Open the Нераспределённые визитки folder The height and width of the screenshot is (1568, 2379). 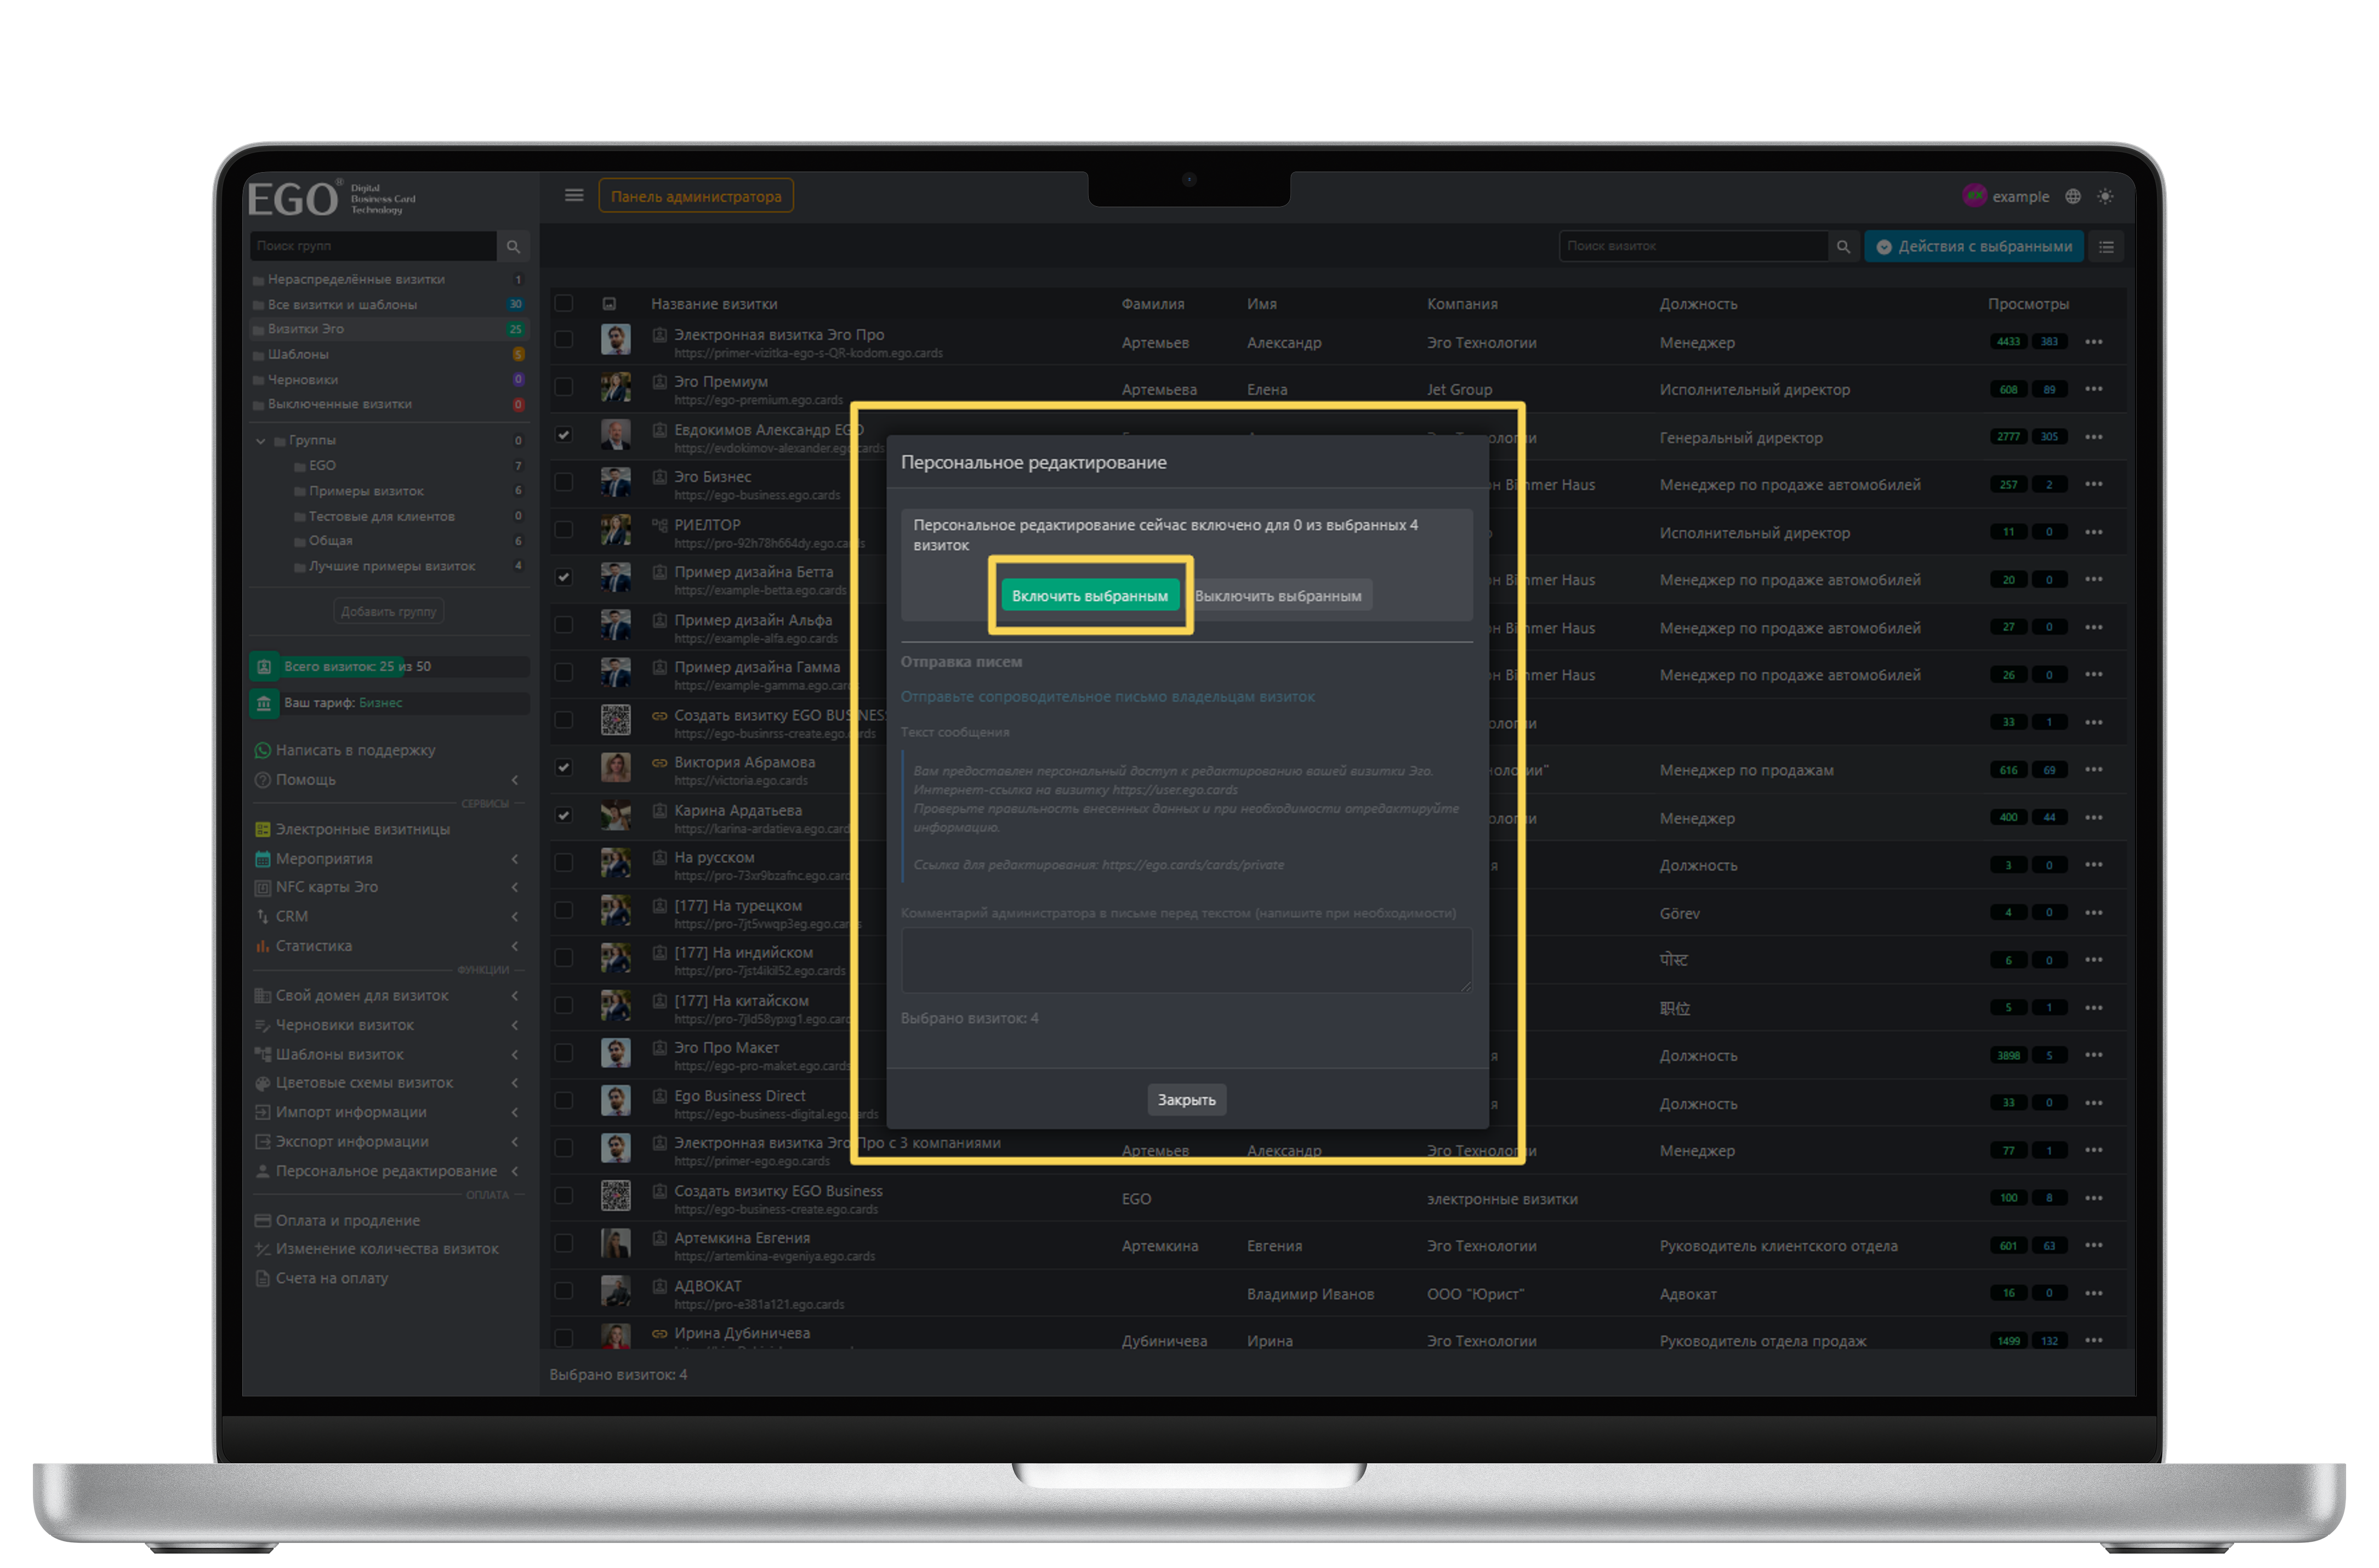pyautogui.click(x=389, y=279)
